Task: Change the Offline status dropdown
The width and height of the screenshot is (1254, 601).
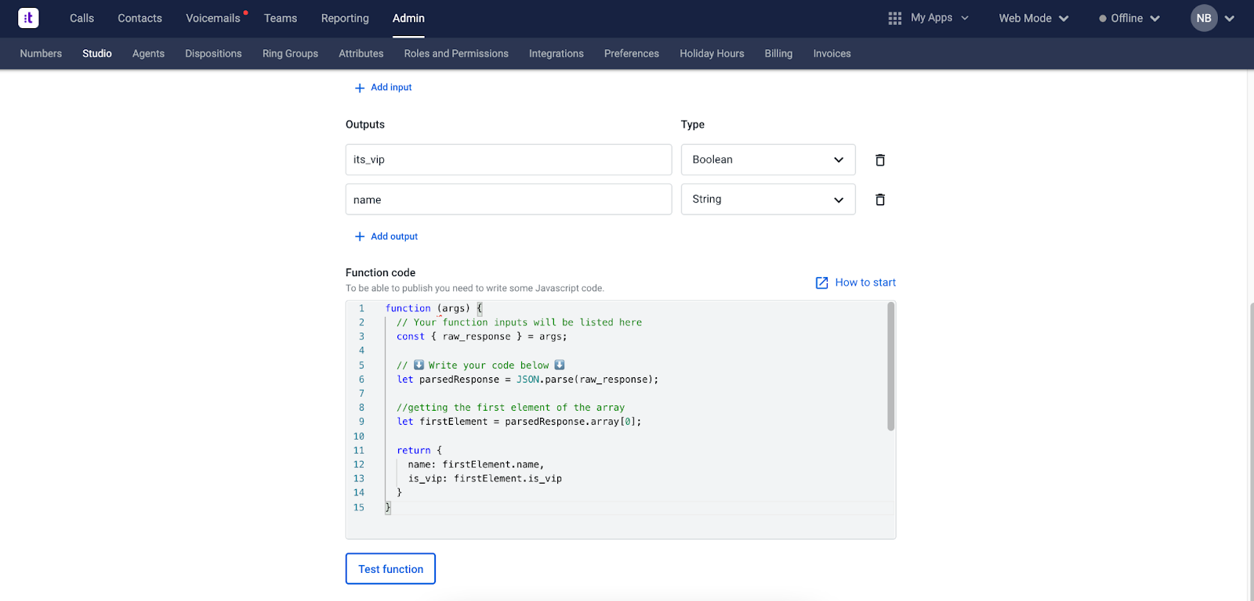Action: [1129, 18]
